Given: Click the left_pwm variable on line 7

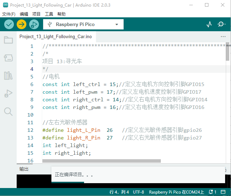Looking at the screenshot, I should point(85,92).
